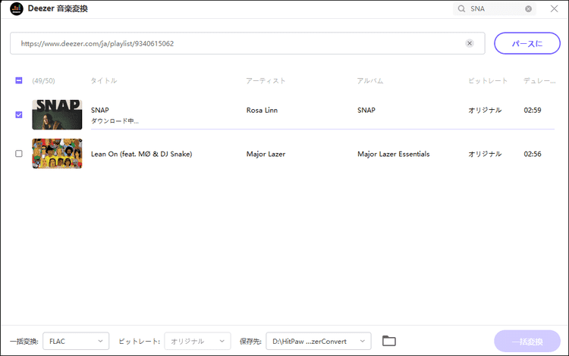Click the パースに parse button
Screen dimensions: 569x356
pos(527,43)
